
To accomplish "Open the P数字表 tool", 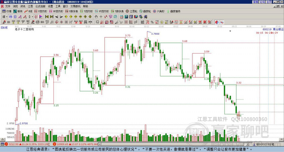I will click(x=72, y=11).
